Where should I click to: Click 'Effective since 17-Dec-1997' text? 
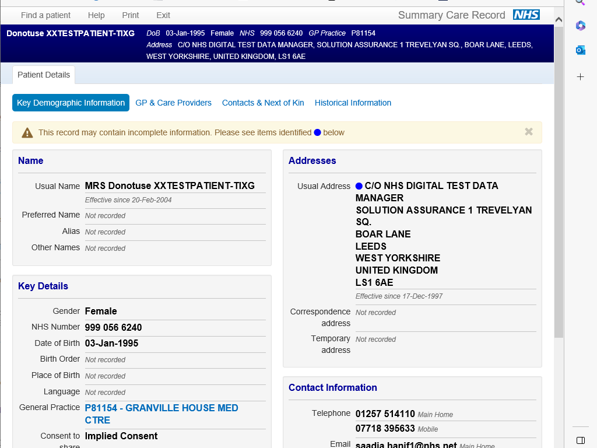coord(399,296)
